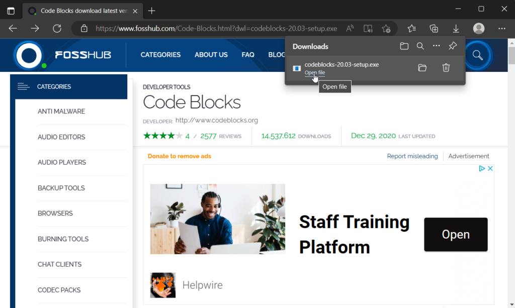
Task: Select CODEC PACKS category
Action: click(x=59, y=290)
